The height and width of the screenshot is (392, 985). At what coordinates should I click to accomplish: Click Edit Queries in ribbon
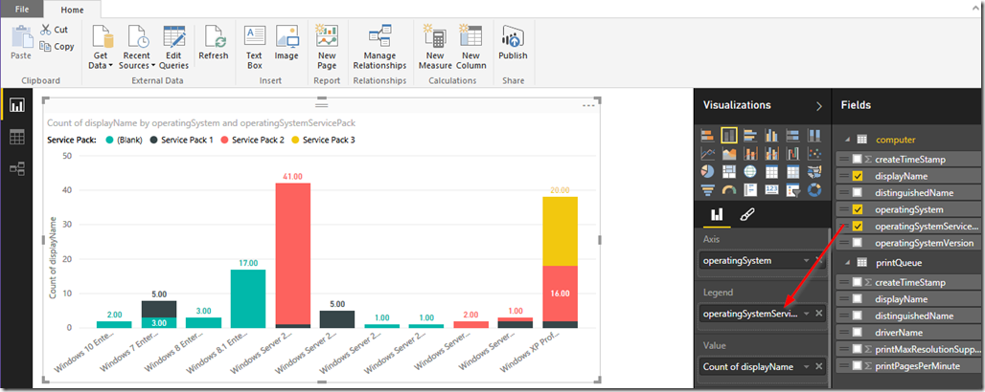click(x=173, y=48)
